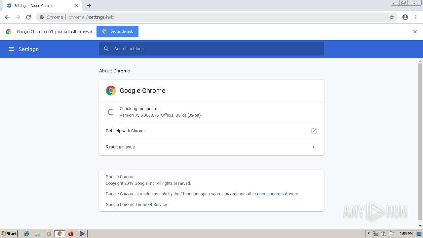Image resolution: width=423 pixels, height=238 pixels.
Task: Open the Windows Start menu
Action: click(x=9, y=233)
